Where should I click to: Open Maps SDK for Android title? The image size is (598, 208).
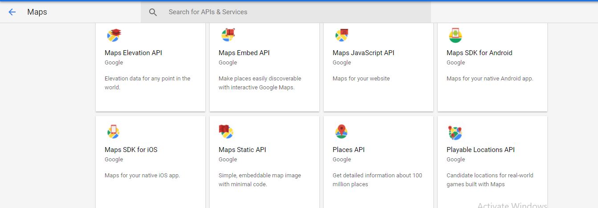[479, 53]
